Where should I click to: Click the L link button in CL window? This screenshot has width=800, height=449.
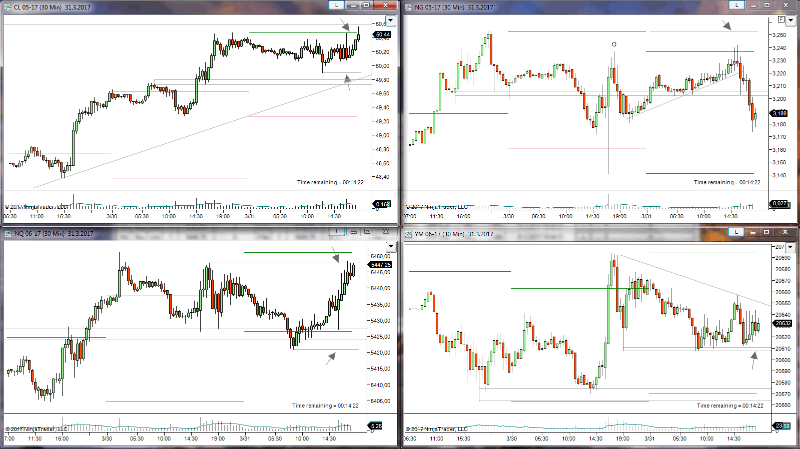[336, 5]
